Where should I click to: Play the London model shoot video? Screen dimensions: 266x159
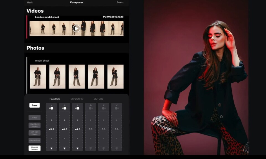click(76, 28)
